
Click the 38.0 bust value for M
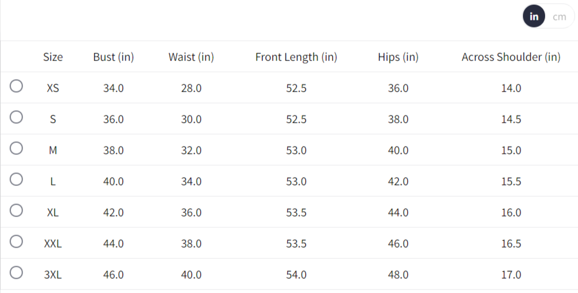click(x=113, y=150)
